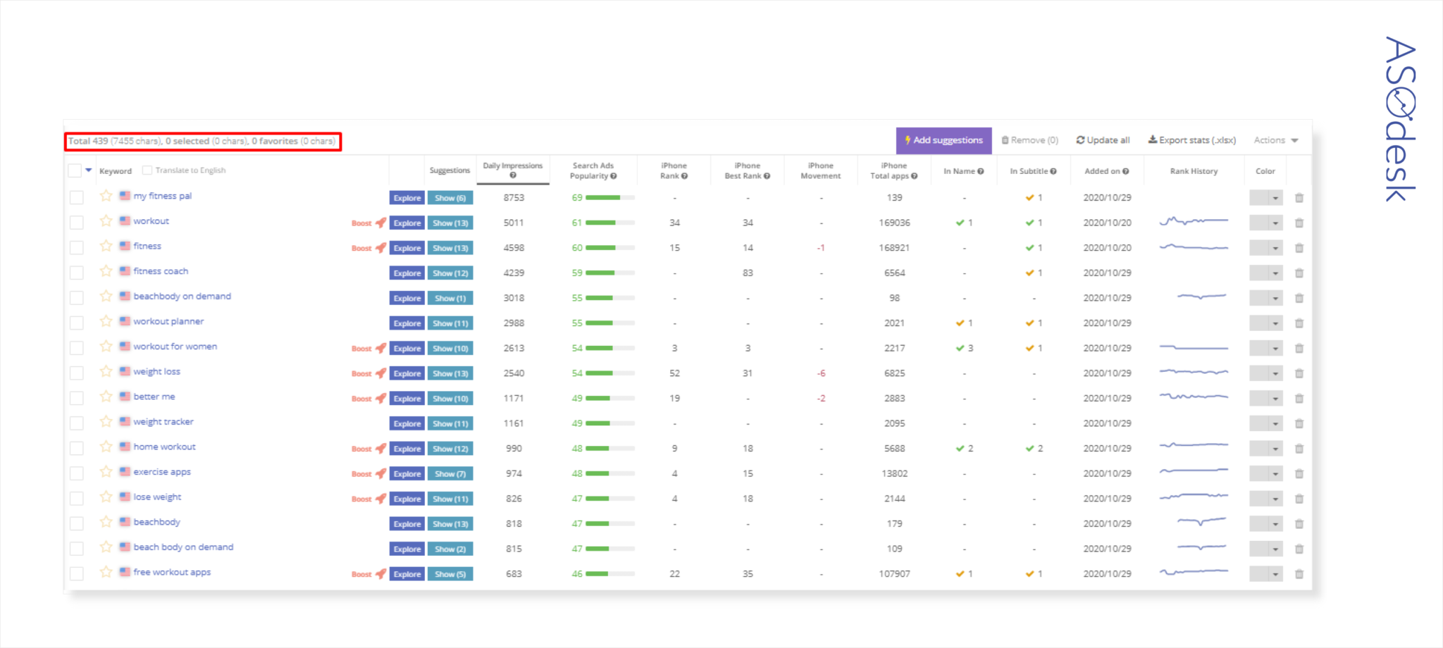Enable the Translate to English checkbox
This screenshot has width=1443, height=648.
147,170
